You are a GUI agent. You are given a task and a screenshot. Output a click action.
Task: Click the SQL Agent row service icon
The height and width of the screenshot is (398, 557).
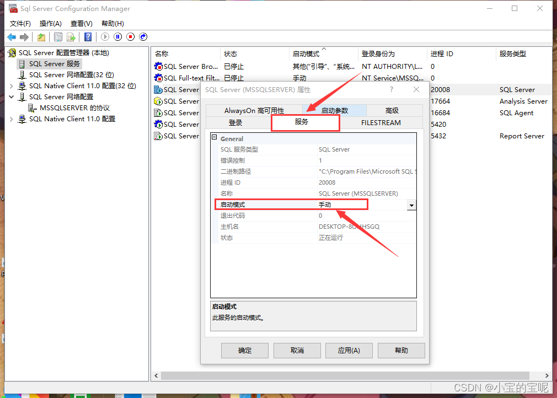tap(158, 112)
